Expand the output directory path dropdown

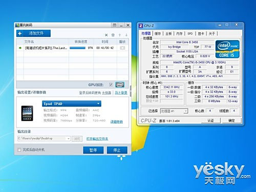click(x=68, y=138)
